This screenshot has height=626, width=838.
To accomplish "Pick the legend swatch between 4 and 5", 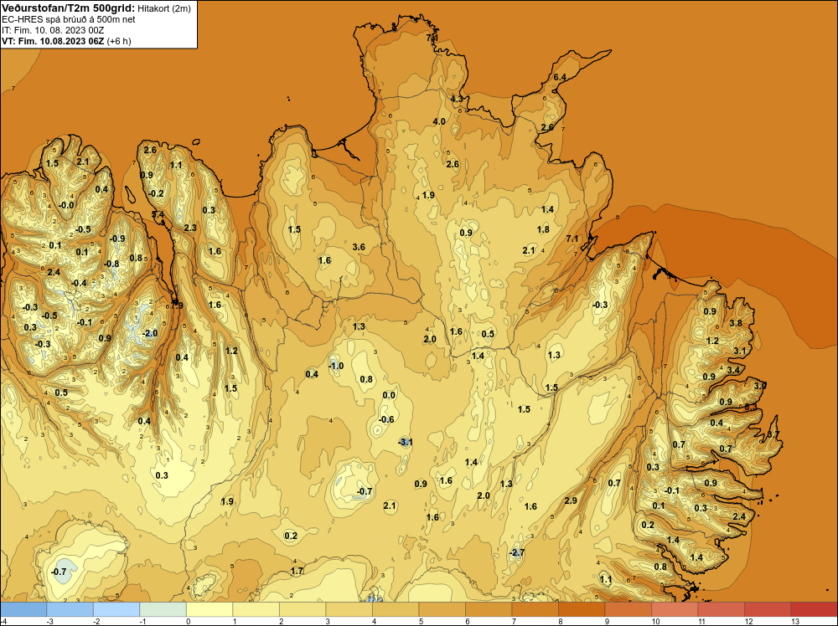I will coord(396,609).
